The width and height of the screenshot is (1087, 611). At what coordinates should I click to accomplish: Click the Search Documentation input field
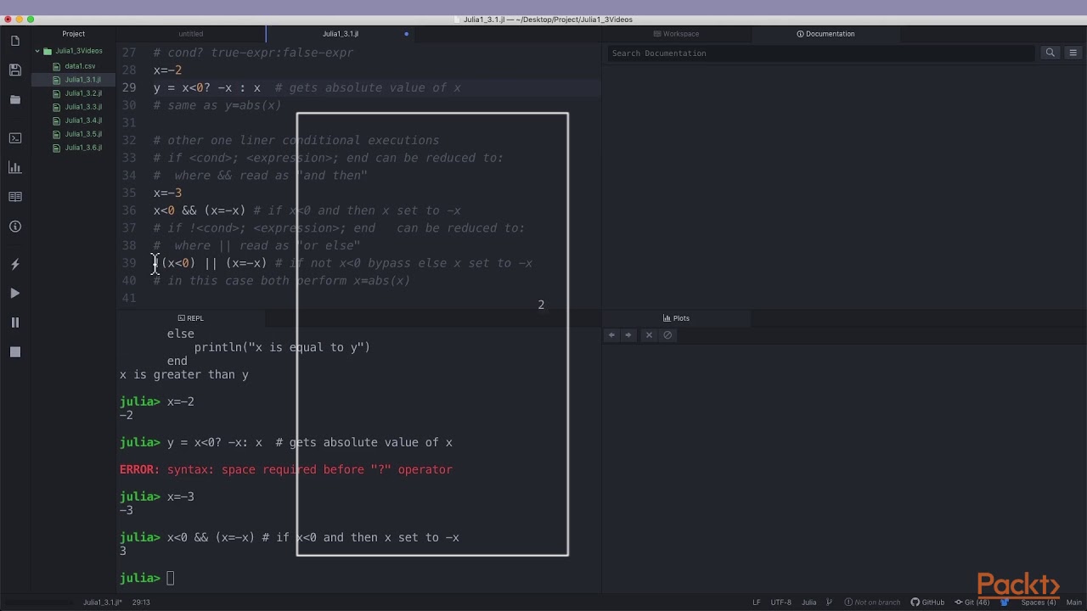coord(821,53)
